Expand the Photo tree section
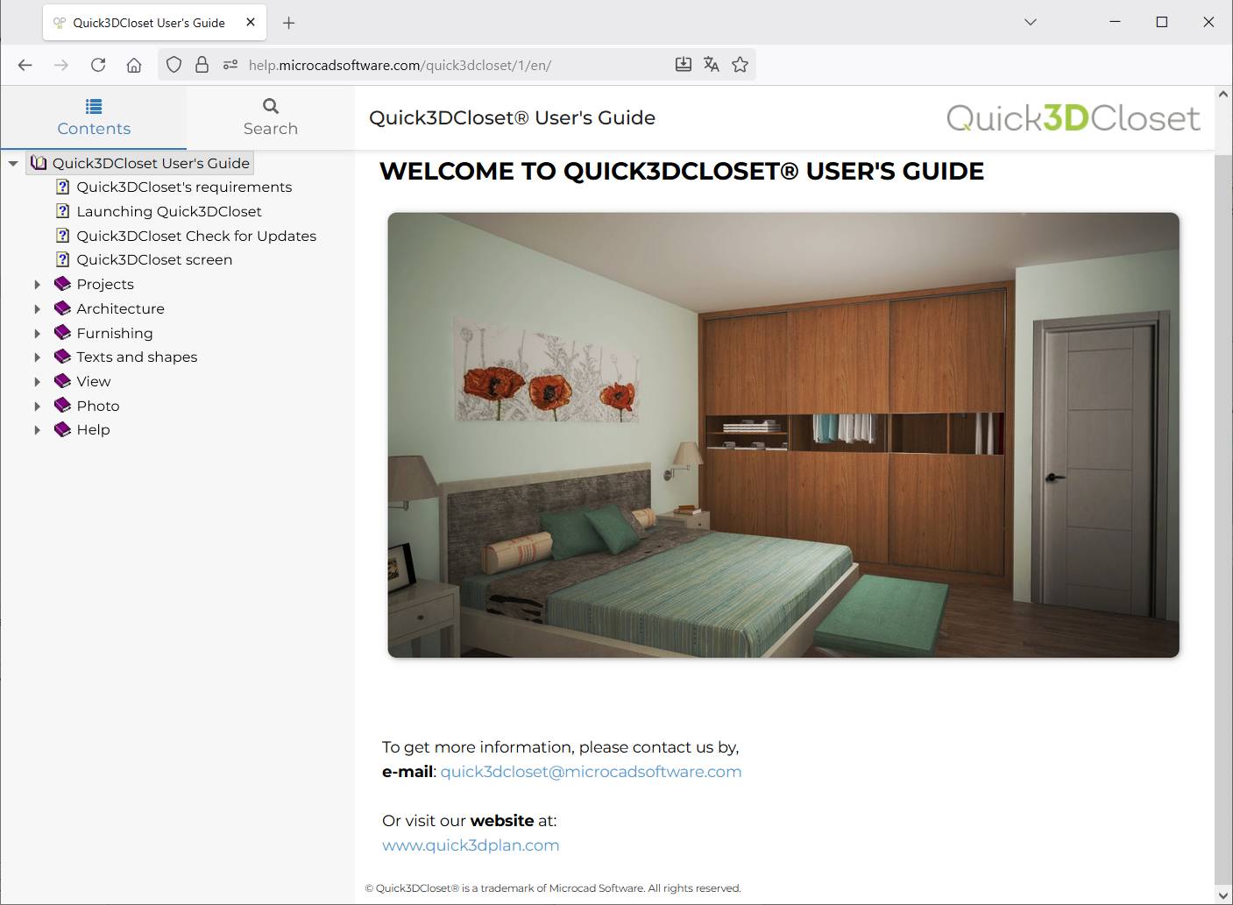The width and height of the screenshot is (1233, 905). pos(37,407)
